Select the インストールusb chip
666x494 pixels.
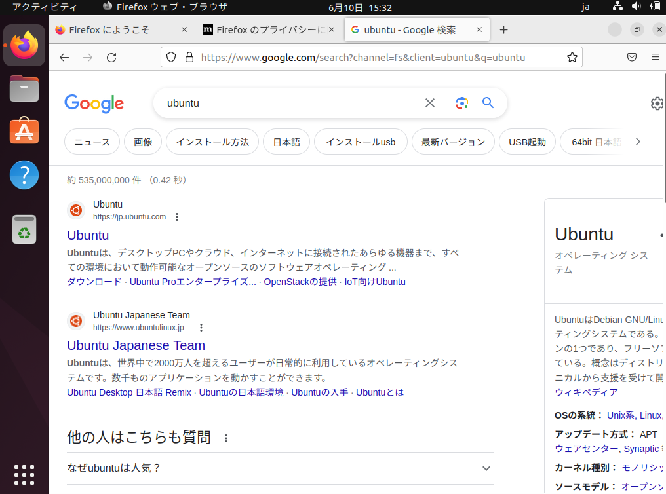point(361,142)
